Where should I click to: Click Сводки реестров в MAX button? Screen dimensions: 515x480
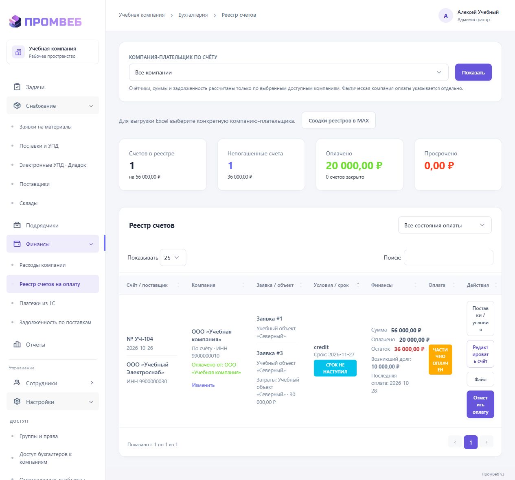(339, 120)
